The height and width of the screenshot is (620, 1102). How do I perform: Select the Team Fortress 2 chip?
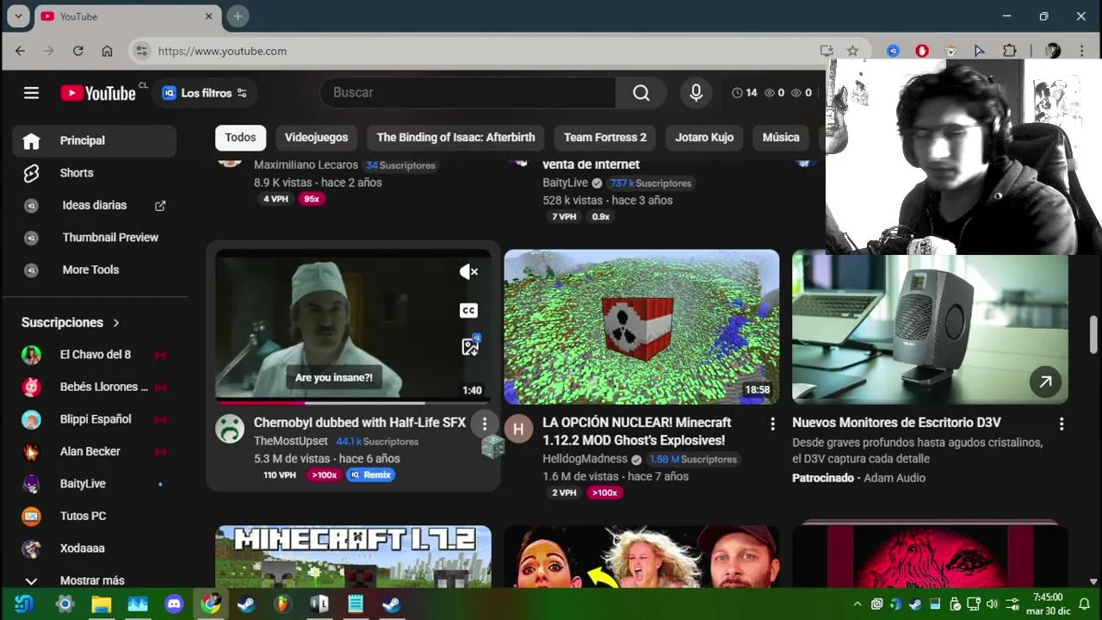tap(604, 137)
